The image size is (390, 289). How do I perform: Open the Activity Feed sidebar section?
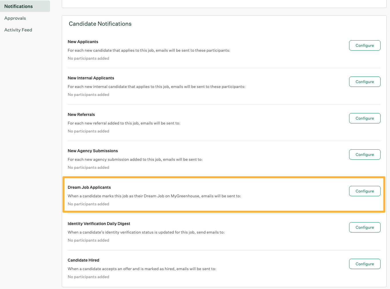18,30
